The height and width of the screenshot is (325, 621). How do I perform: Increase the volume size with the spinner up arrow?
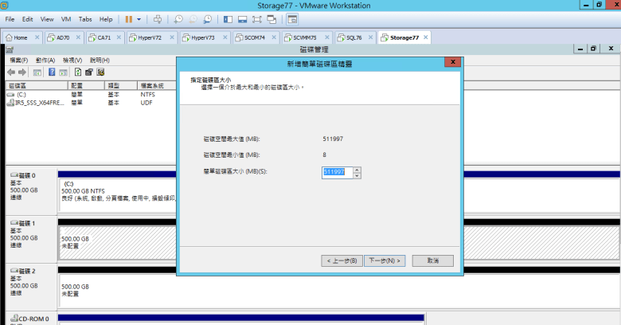357,169
